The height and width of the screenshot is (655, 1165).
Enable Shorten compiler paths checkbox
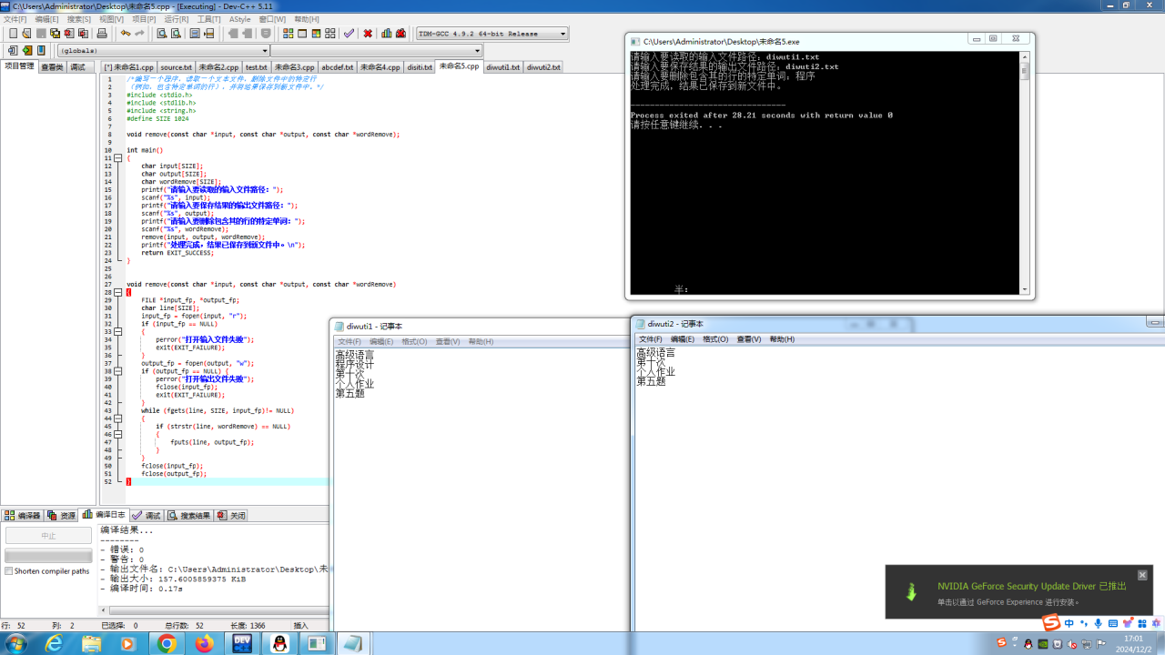(x=9, y=571)
